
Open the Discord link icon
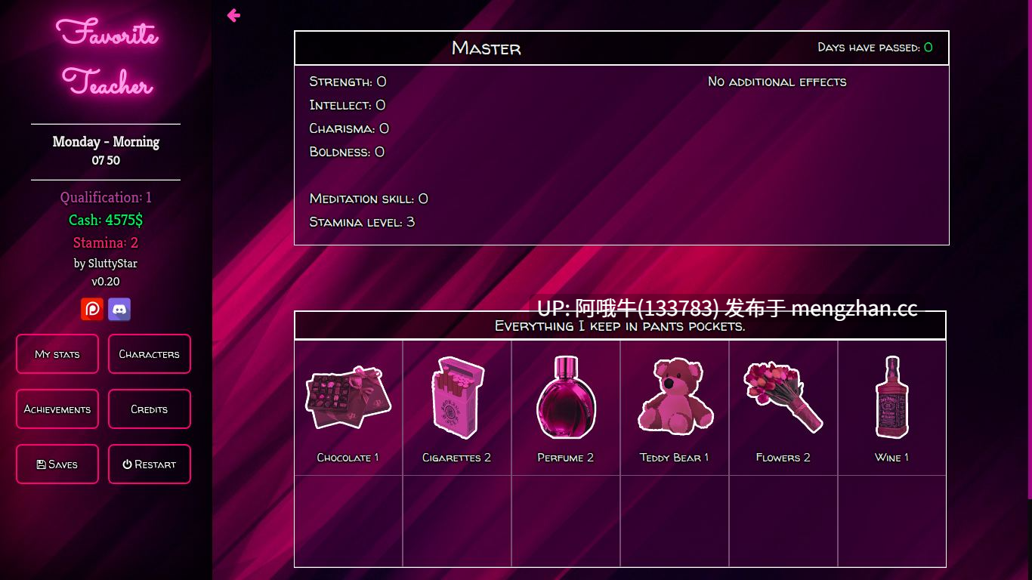pyautogui.click(x=119, y=309)
